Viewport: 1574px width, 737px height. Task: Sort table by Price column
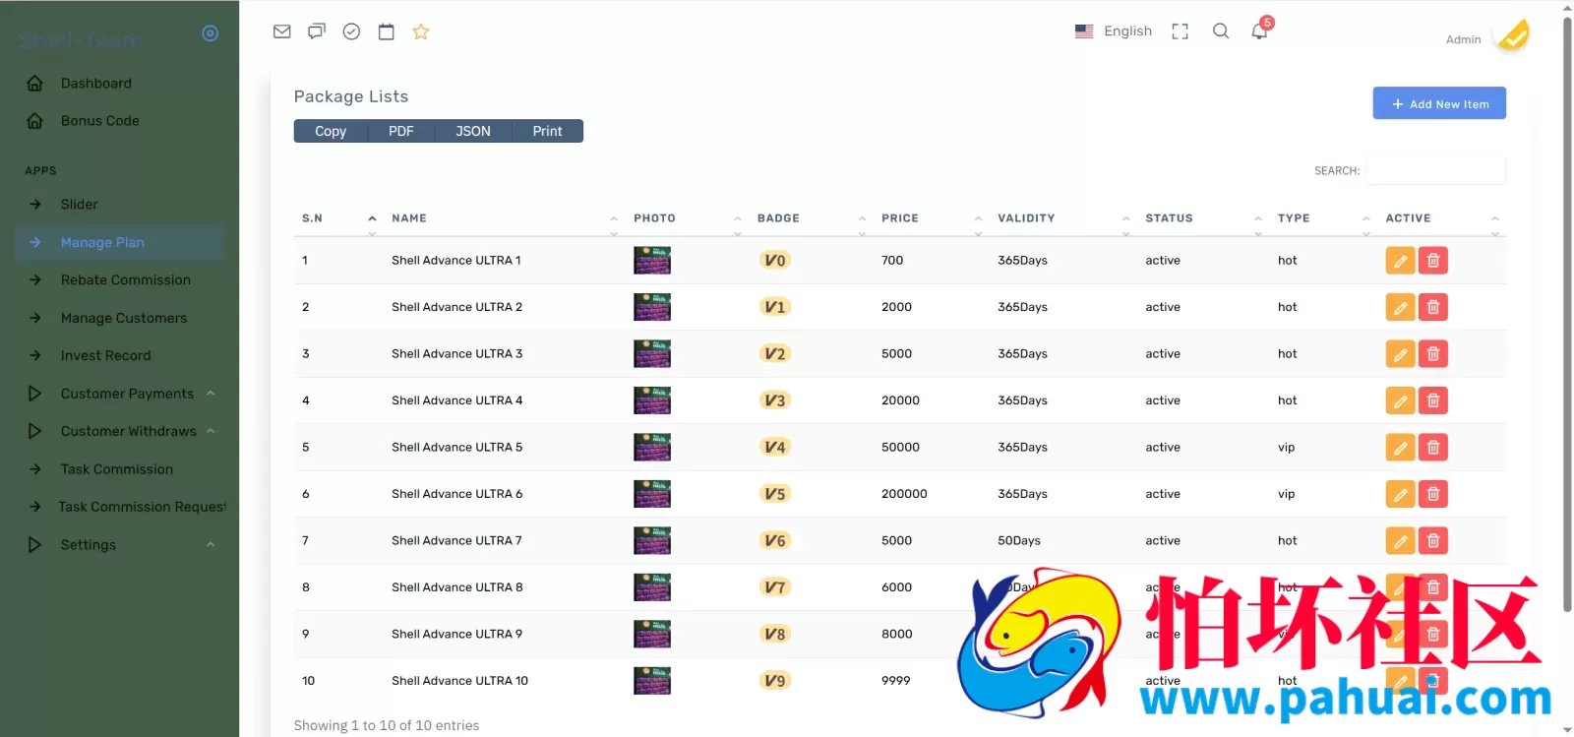pyautogui.click(x=931, y=218)
